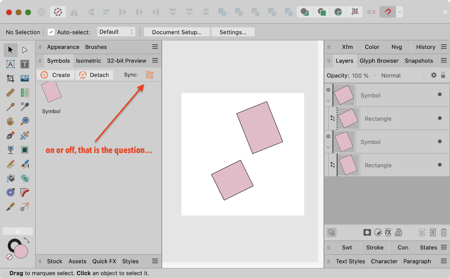Viewport: 450px width, 278px height.
Task: Switch to the History tab
Action: tap(427, 47)
